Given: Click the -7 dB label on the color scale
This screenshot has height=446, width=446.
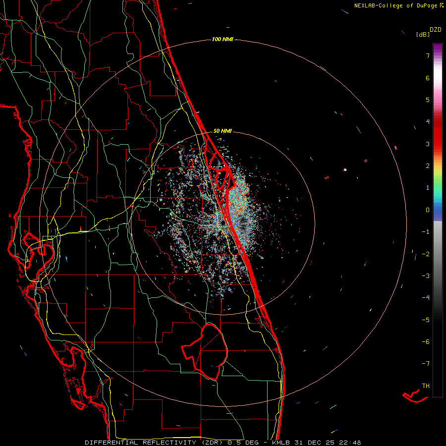Looking at the screenshot, I should [x=426, y=364].
